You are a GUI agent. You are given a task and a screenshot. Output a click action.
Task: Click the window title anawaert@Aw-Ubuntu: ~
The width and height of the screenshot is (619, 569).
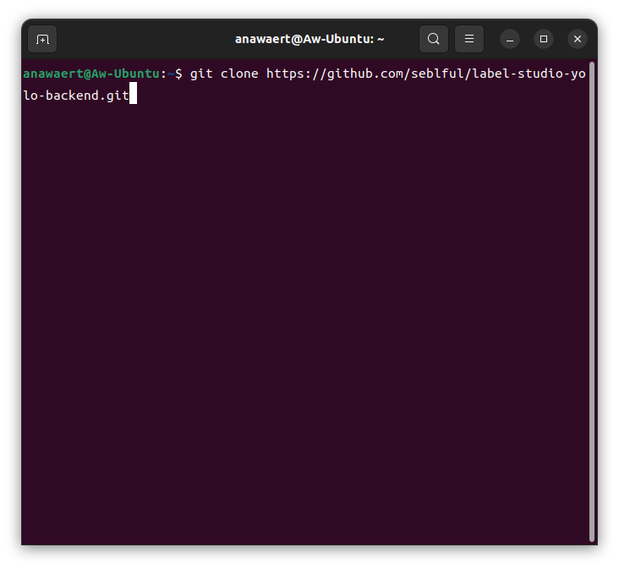click(309, 39)
